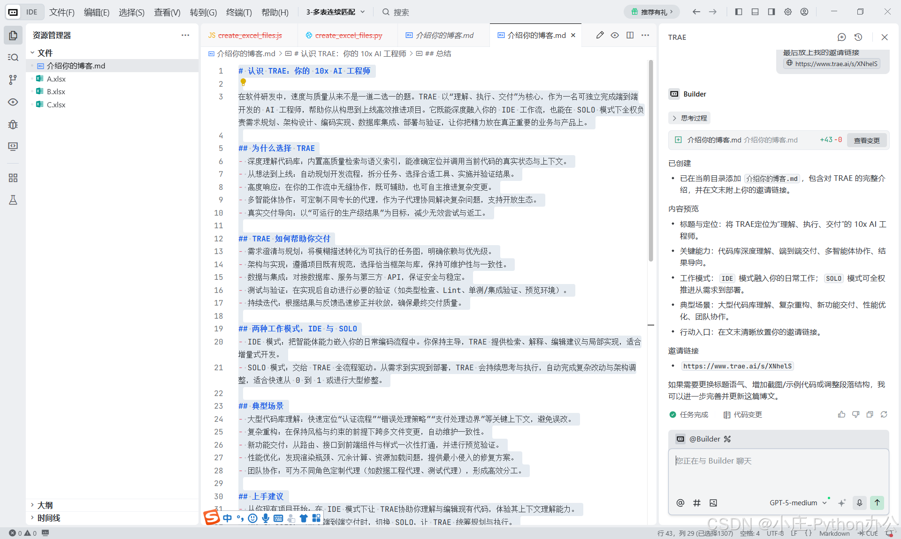Screen dimensions: 901x539
Task: Open the Search view in the sidebar
Action: click(13, 57)
